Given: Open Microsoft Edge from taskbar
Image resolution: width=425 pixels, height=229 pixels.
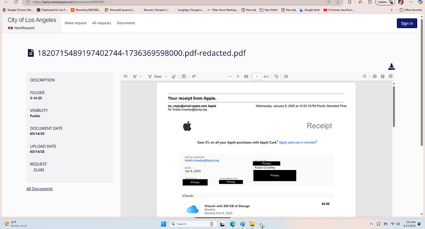Looking at the screenshot, I should coord(232,224).
